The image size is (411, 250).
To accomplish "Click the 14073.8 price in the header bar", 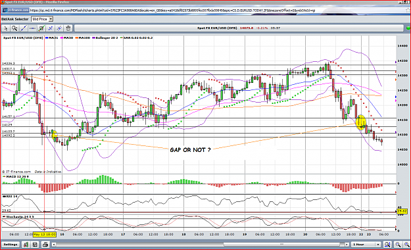I will coord(247,28).
